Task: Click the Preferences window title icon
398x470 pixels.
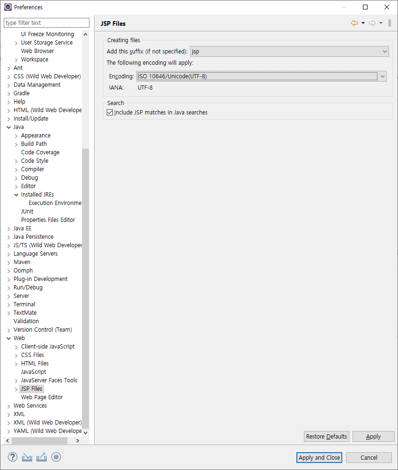Action: pyautogui.click(x=8, y=7)
